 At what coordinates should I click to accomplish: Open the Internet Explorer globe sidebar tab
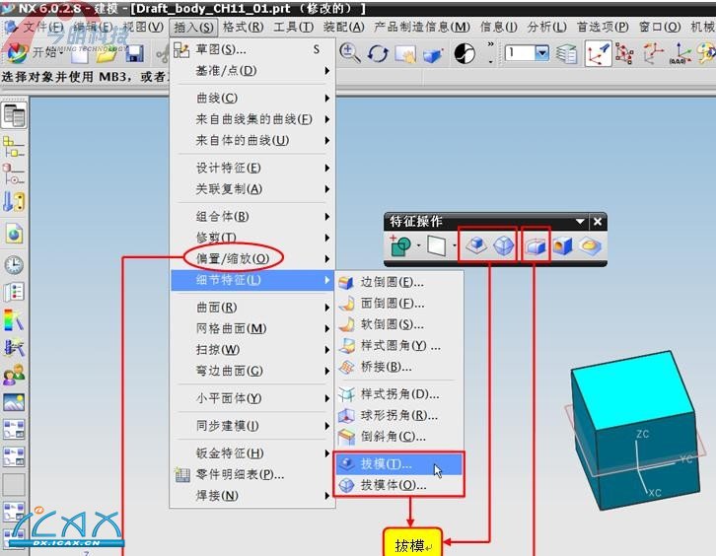pos(14,234)
